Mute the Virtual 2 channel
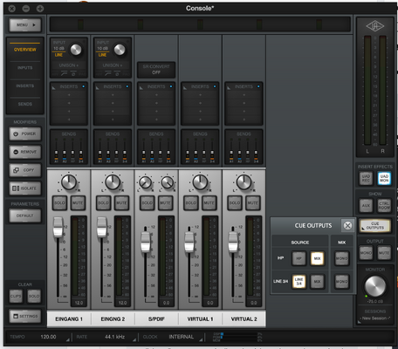 (252, 202)
